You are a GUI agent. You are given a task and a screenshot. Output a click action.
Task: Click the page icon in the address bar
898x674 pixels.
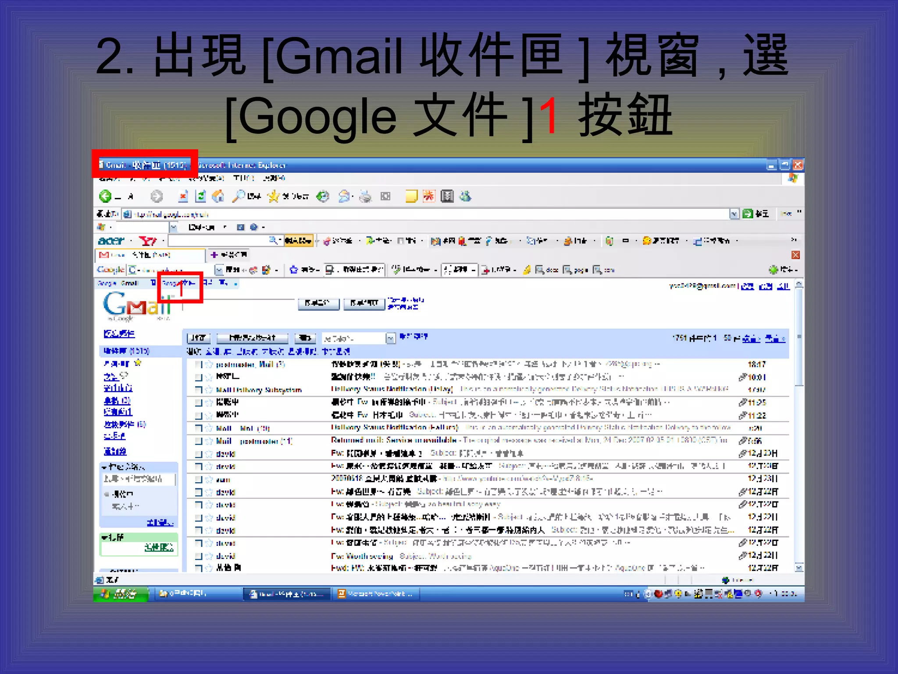[x=127, y=214]
